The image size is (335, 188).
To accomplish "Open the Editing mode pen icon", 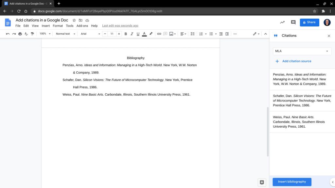I will click(x=254, y=34).
